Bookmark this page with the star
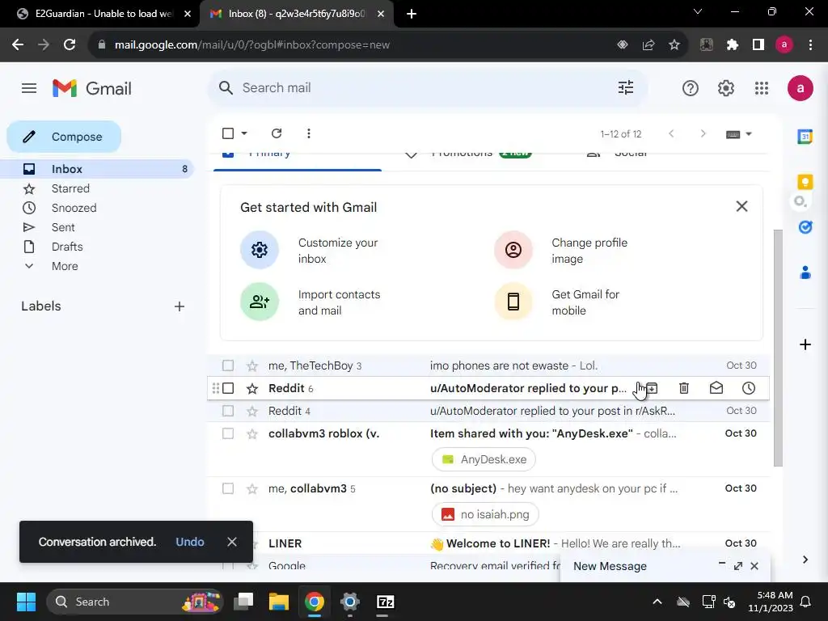Viewport: 828px width, 621px height. click(x=674, y=45)
